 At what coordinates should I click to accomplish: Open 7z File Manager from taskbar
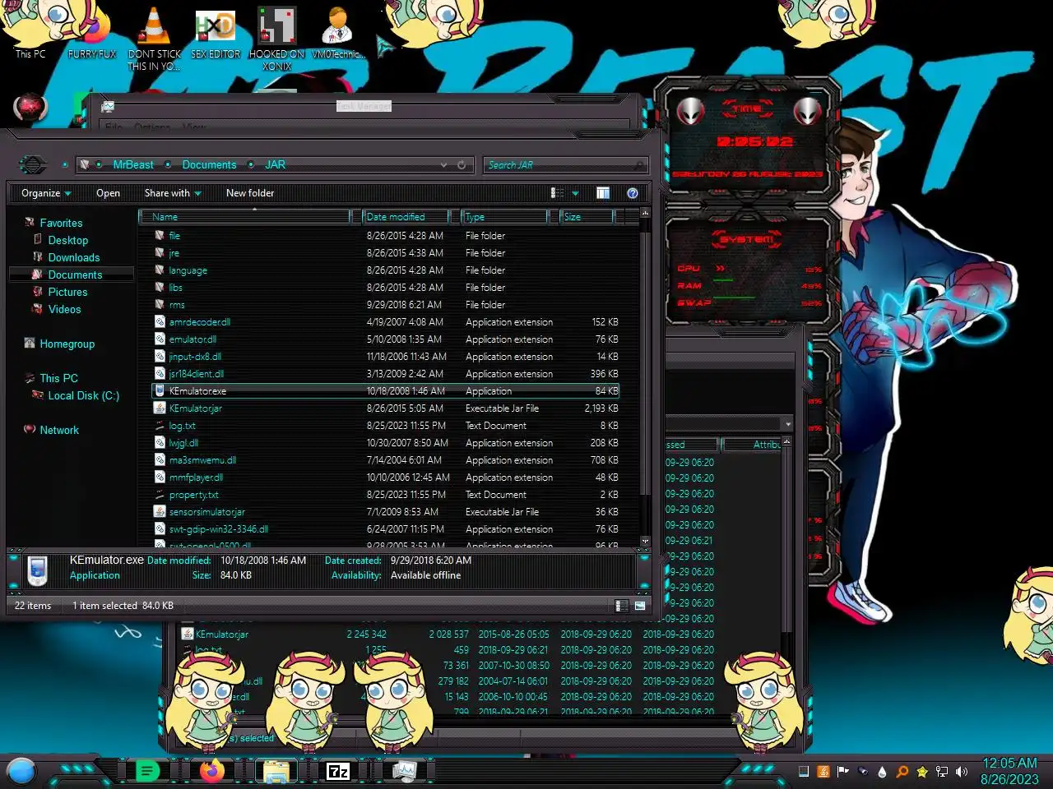[338, 771]
